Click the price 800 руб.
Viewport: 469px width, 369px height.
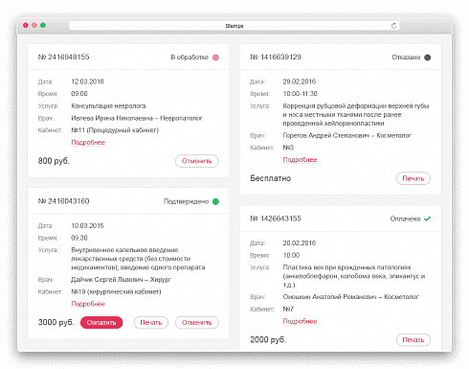[54, 161]
